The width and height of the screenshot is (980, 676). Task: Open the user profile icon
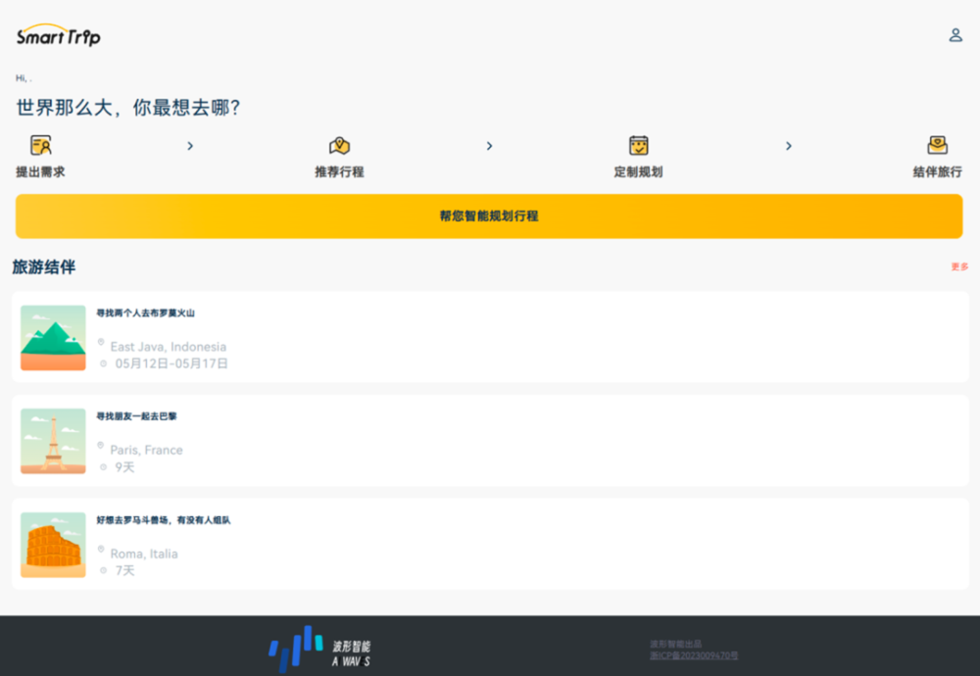[x=955, y=35]
